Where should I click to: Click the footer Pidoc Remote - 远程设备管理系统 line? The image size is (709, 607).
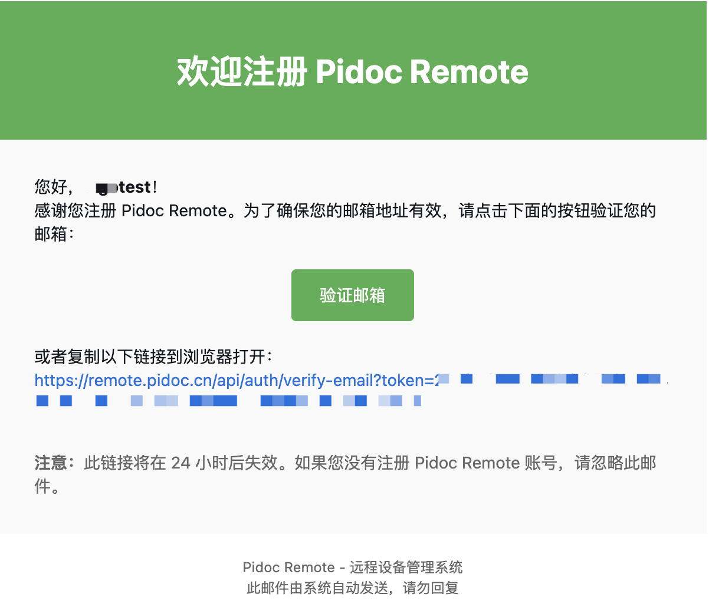coord(353,568)
